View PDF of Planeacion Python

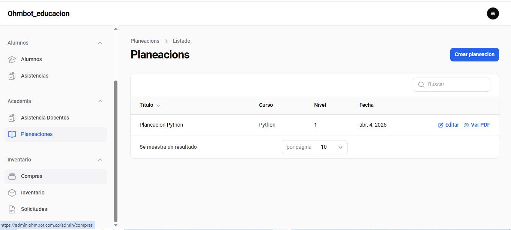pos(477,125)
